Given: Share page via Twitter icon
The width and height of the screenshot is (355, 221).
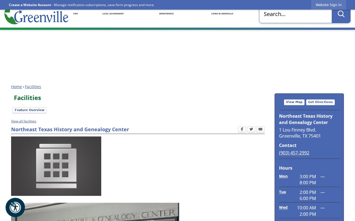Looking at the screenshot, I should [251, 129].
